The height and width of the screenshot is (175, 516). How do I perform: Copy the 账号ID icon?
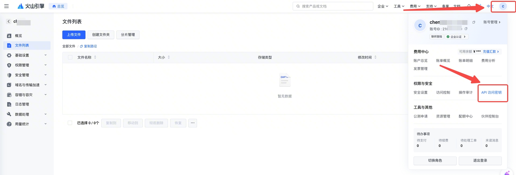[x=466, y=29]
